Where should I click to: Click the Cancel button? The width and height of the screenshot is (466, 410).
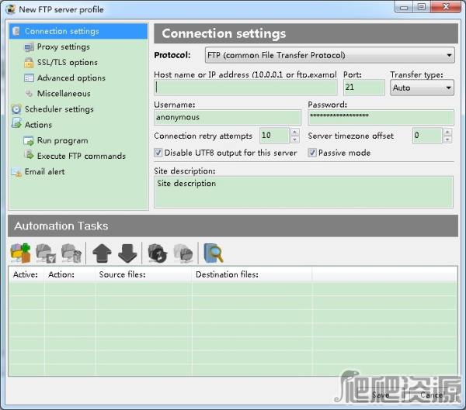(x=430, y=394)
